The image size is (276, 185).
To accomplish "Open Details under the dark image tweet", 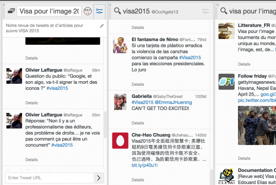I will (x=31, y=58).
